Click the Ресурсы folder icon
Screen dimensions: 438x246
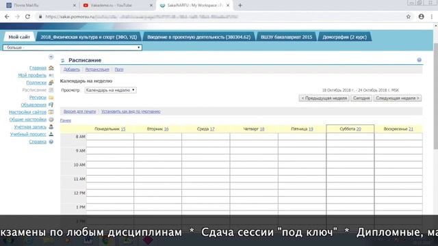tap(51, 97)
